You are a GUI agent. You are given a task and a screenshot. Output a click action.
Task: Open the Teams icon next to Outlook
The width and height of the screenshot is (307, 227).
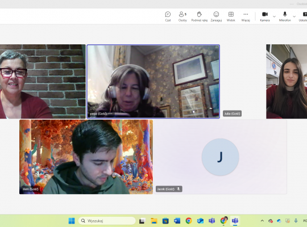click(211, 221)
